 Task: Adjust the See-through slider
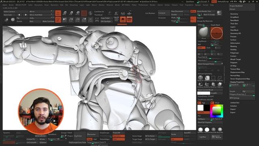coord(204,2)
